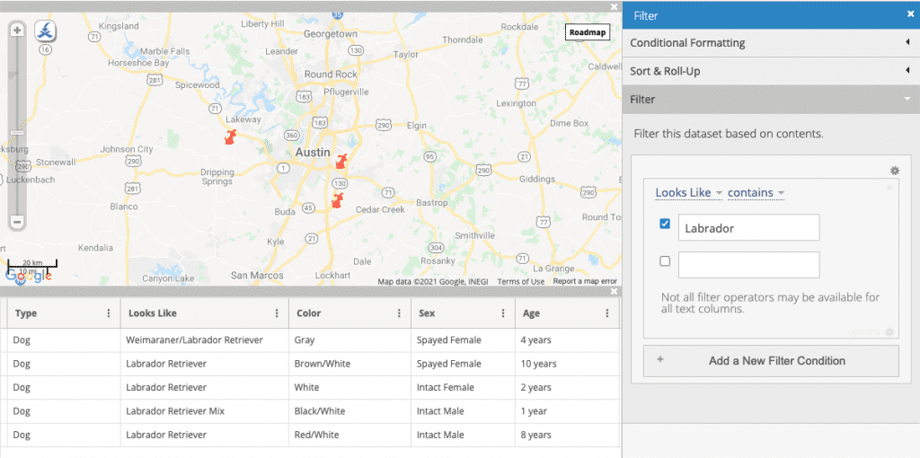Click the map zoom out minus button

click(x=16, y=221)
